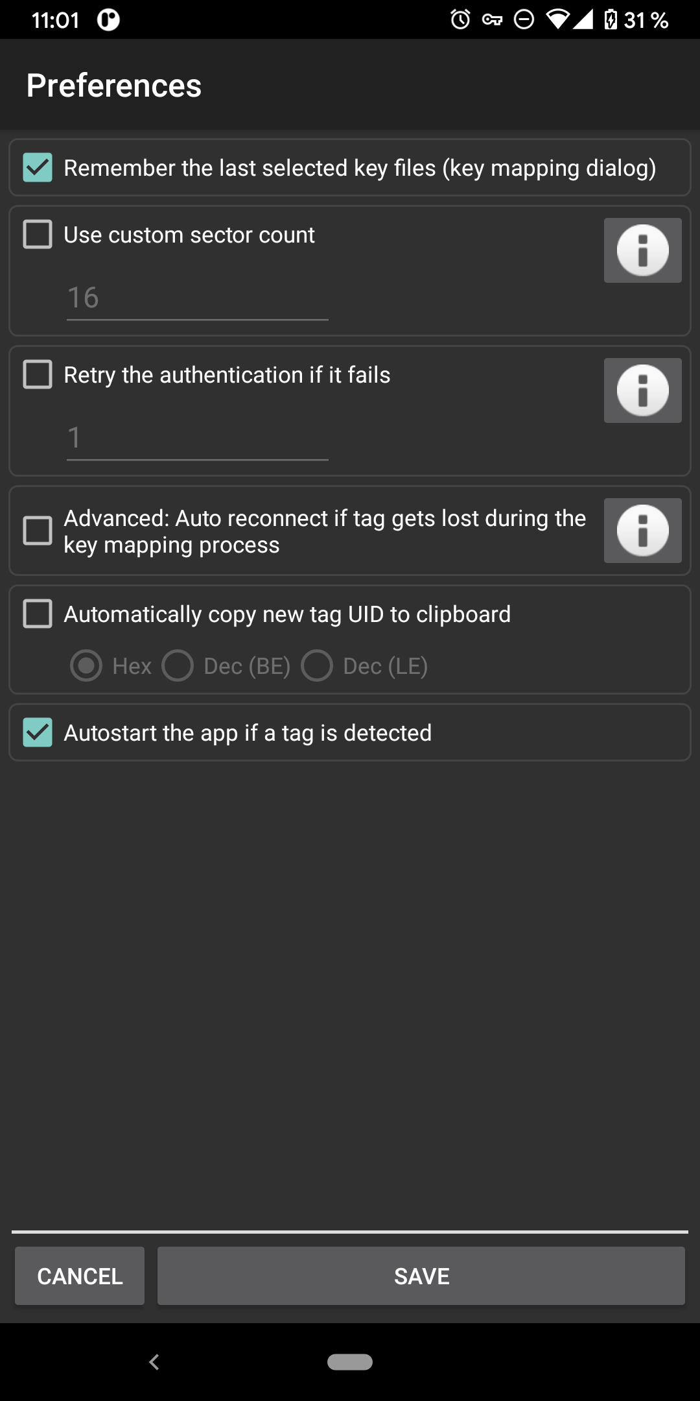Enable retry the authentication if it fails
This screenshot has height=1401, width=700.
click(38, 374)
